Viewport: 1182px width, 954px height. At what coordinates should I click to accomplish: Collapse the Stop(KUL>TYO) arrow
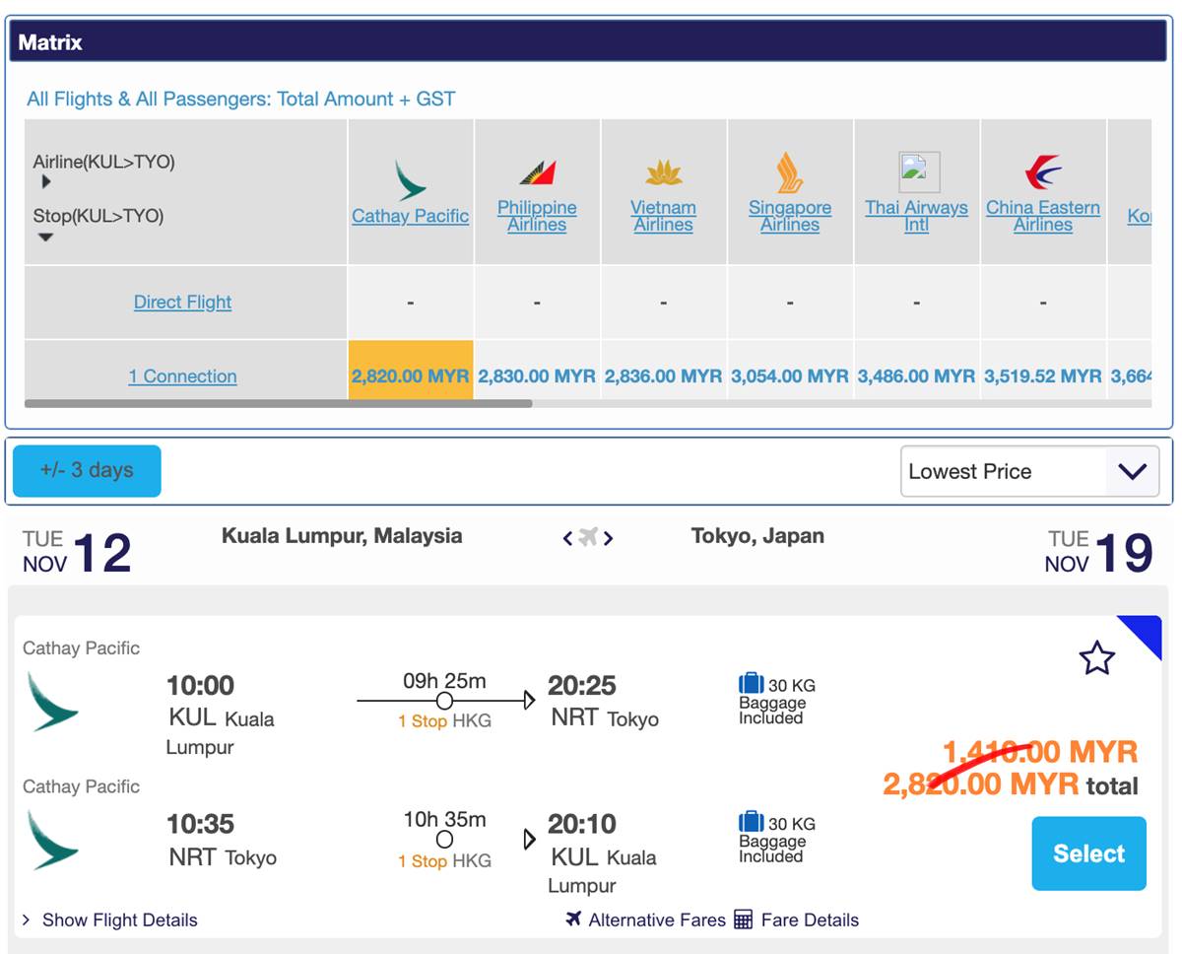point(45,238)
